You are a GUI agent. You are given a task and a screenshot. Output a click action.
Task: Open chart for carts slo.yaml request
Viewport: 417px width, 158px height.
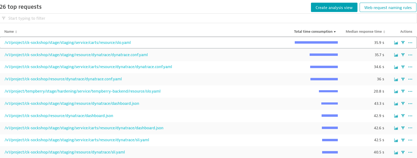[396, 43]
